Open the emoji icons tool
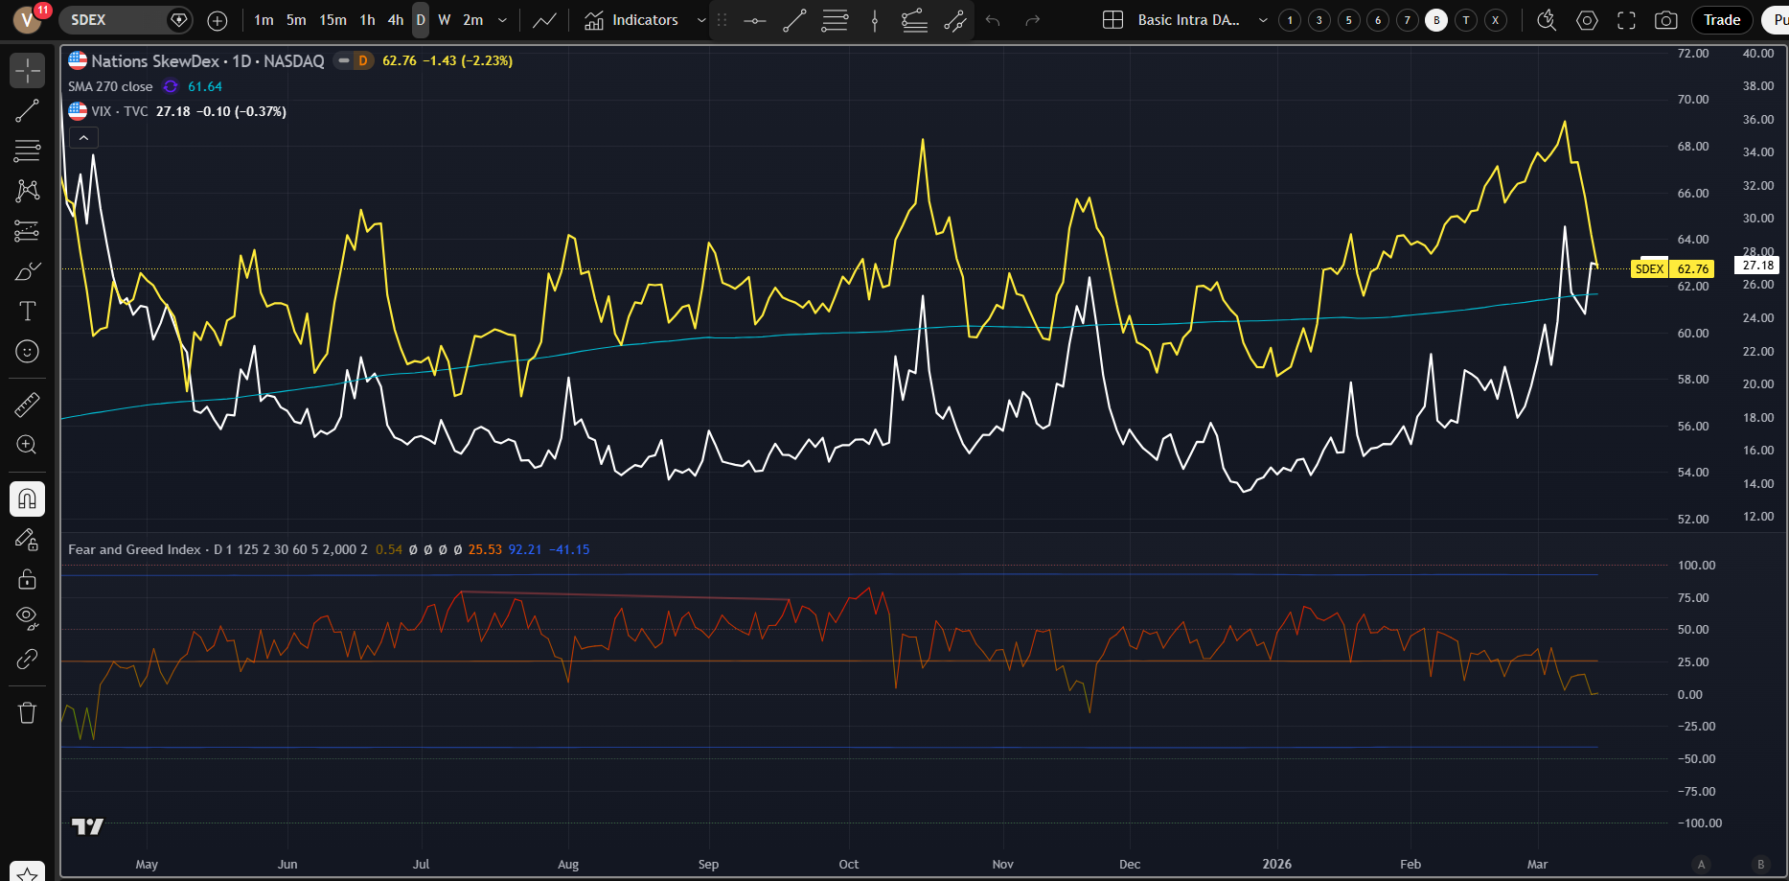Screen dimensions: 1789x881 27,352
